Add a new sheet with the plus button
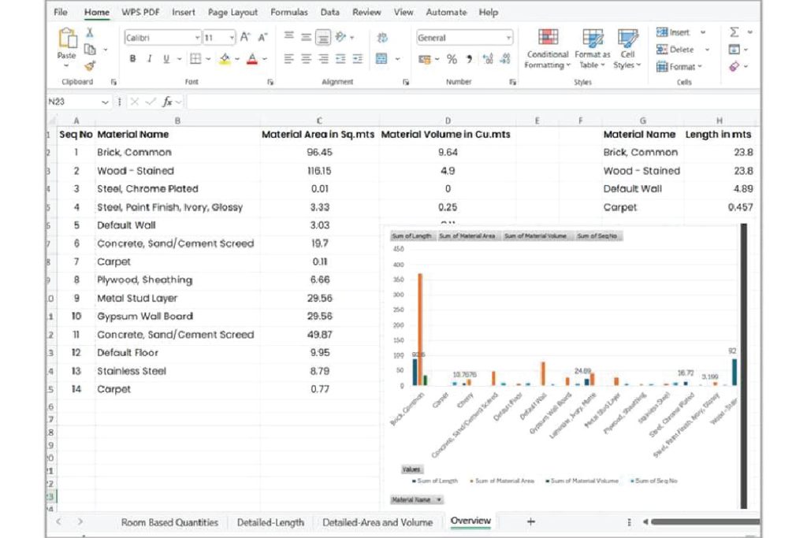The height and width of the screenshot is (538, 807). (x=530, y=521)
